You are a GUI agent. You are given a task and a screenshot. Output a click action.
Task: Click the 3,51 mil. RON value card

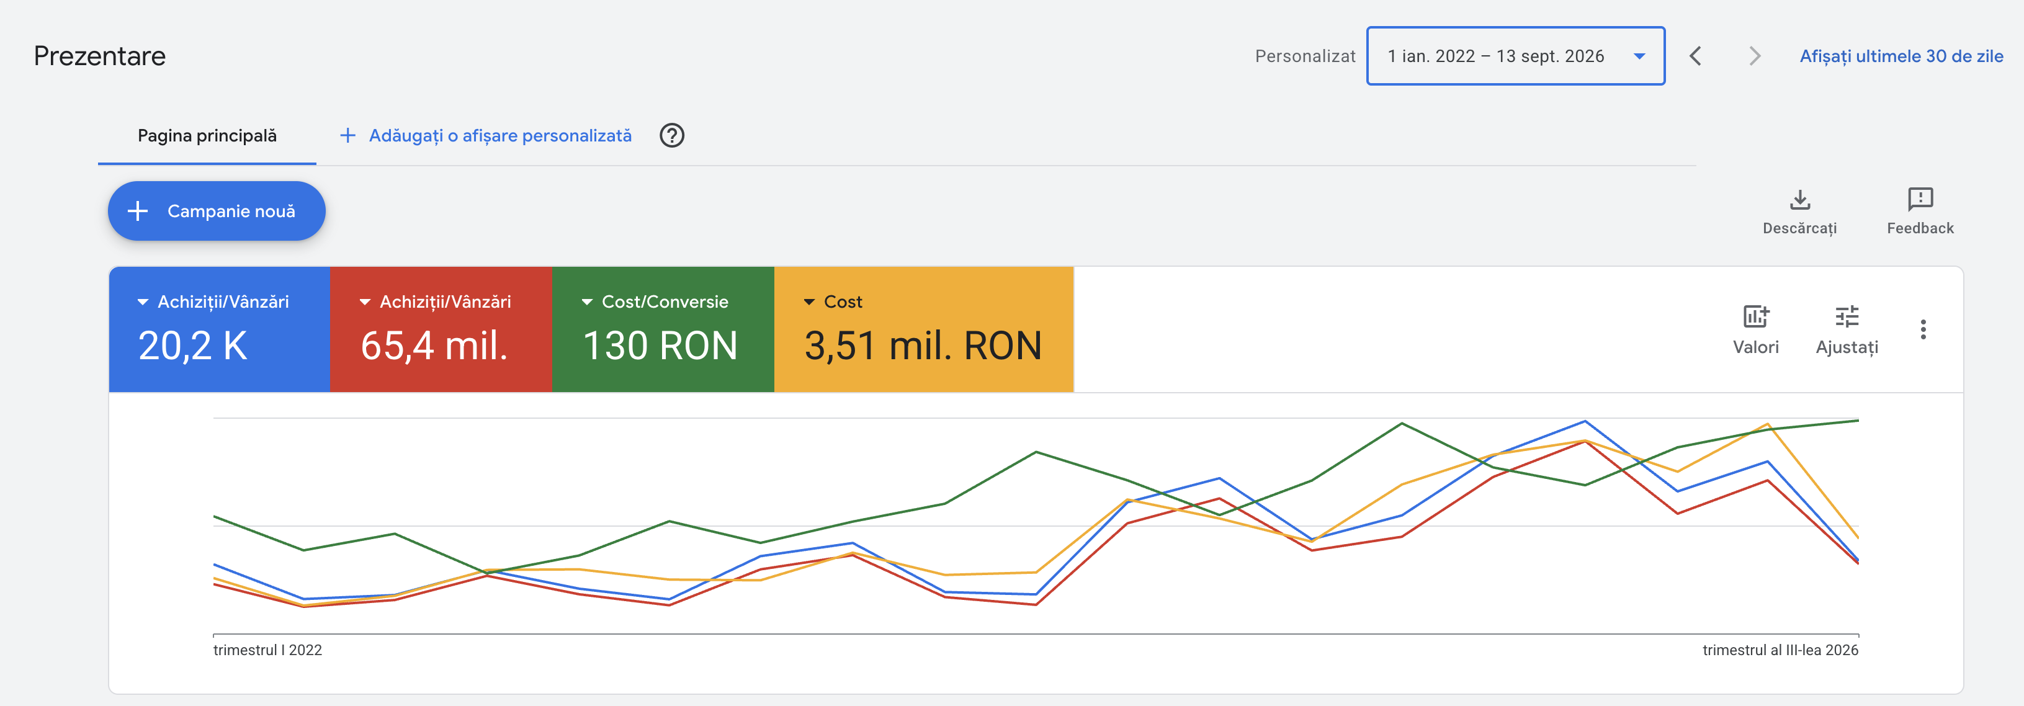924,329
